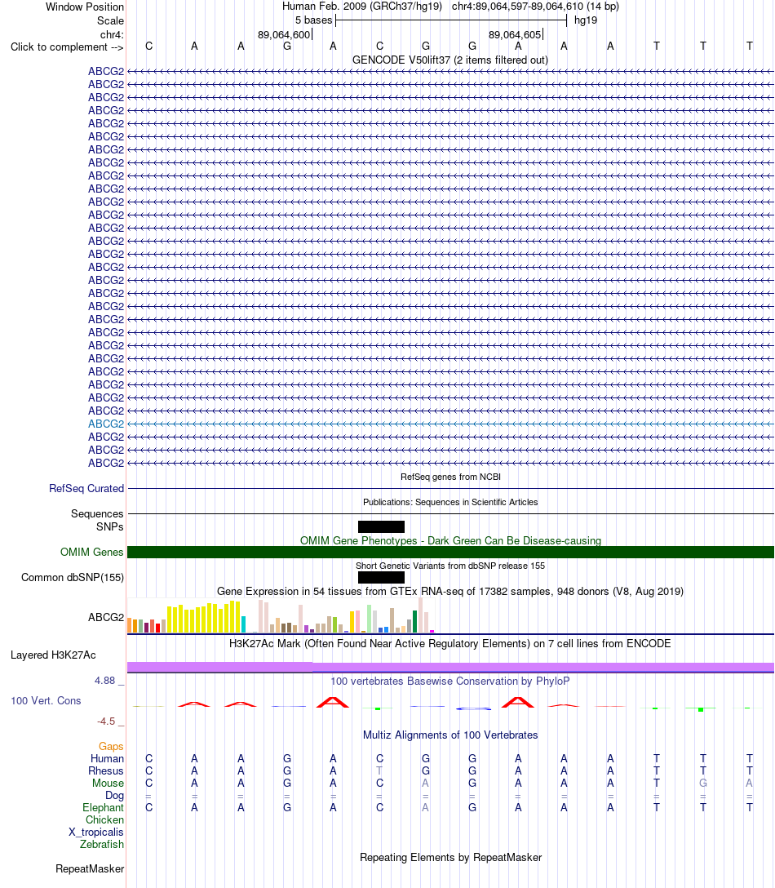This screenshot has width=775, height=888.
Task: Open the 'GENCODE V50lift37 (2 items filtered out)' track title
Action: (450, 60)
